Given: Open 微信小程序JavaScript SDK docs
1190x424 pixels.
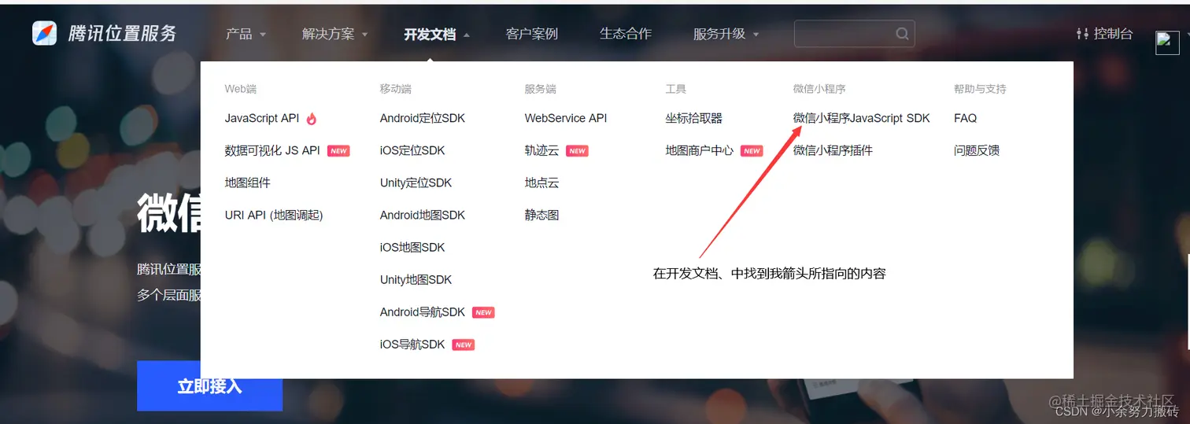Looking at the screenshot, I should coord(861,119).
